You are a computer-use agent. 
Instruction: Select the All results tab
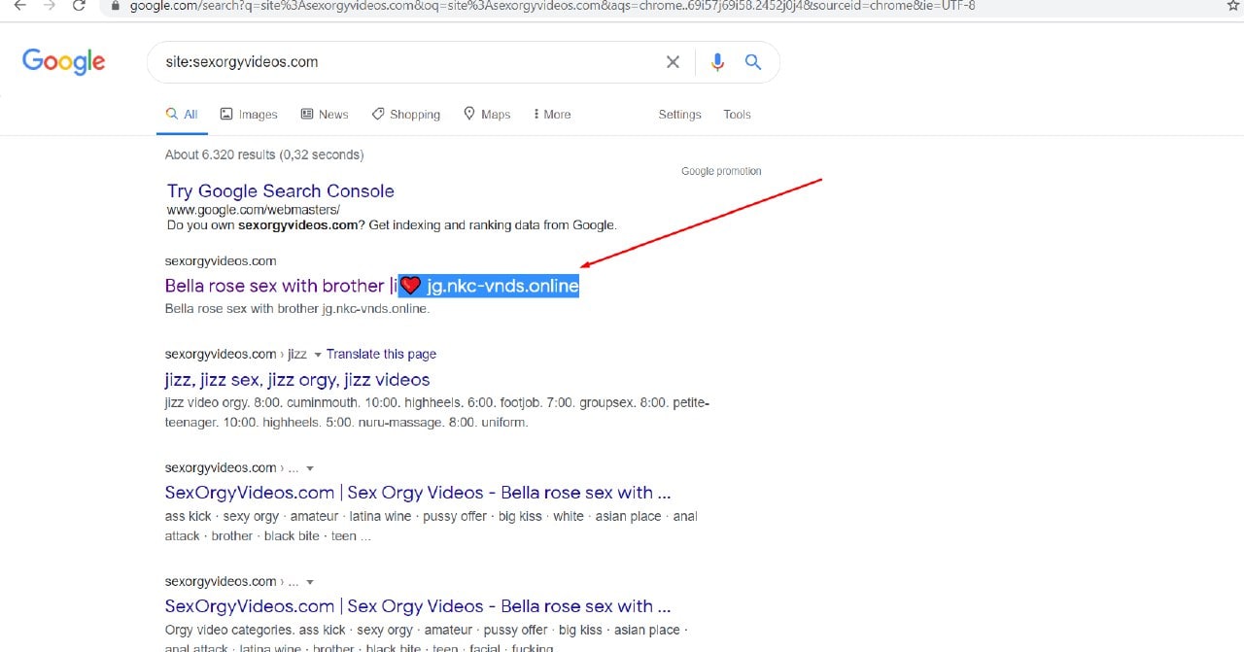[182, 114]
